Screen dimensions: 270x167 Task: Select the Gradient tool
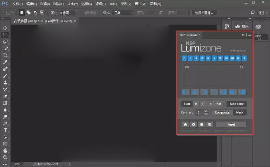click(5, 103)
